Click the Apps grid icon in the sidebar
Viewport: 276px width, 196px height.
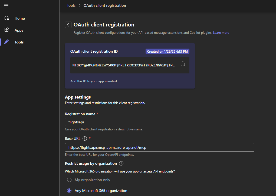6,30
